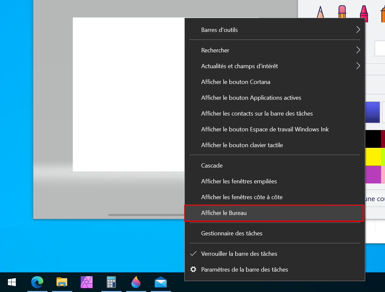This screenshot has height=292, width=385.
Task: Select the eraser tool
Action: (342, 12)
